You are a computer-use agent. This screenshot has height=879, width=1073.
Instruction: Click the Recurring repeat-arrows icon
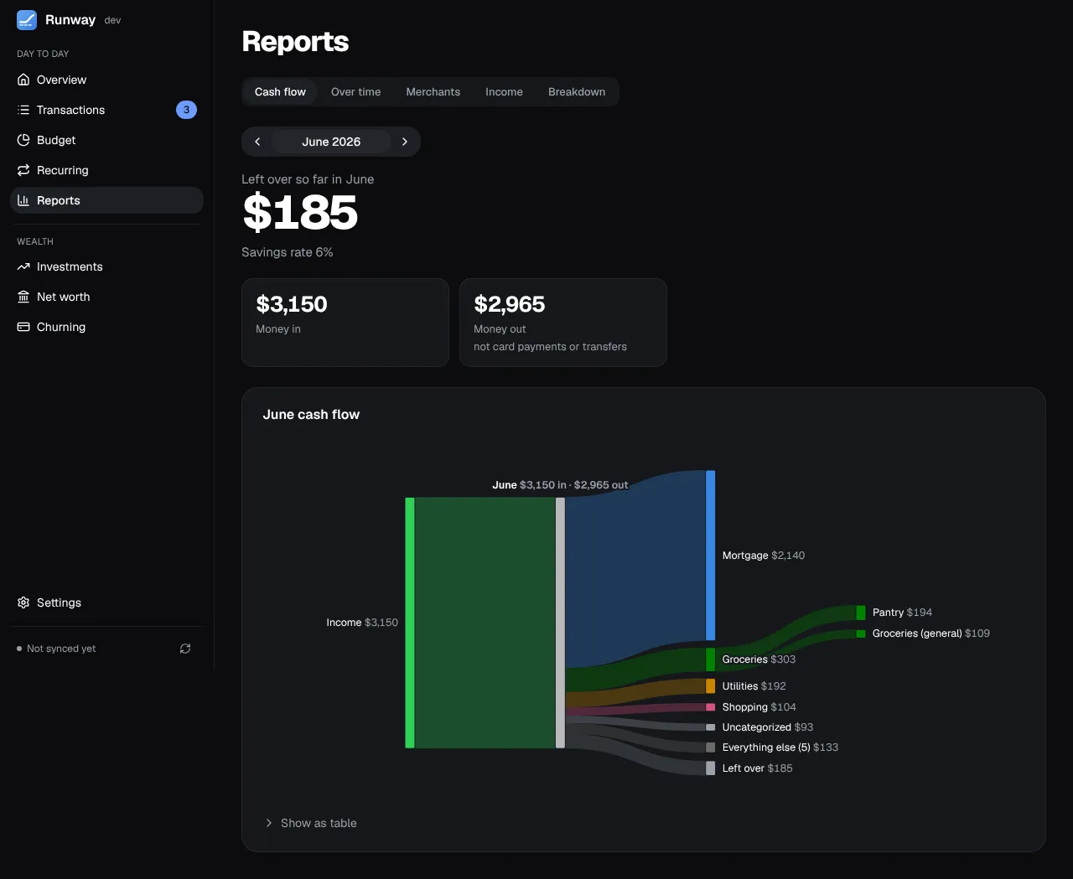pyautogui.click(x=23, y=170)
